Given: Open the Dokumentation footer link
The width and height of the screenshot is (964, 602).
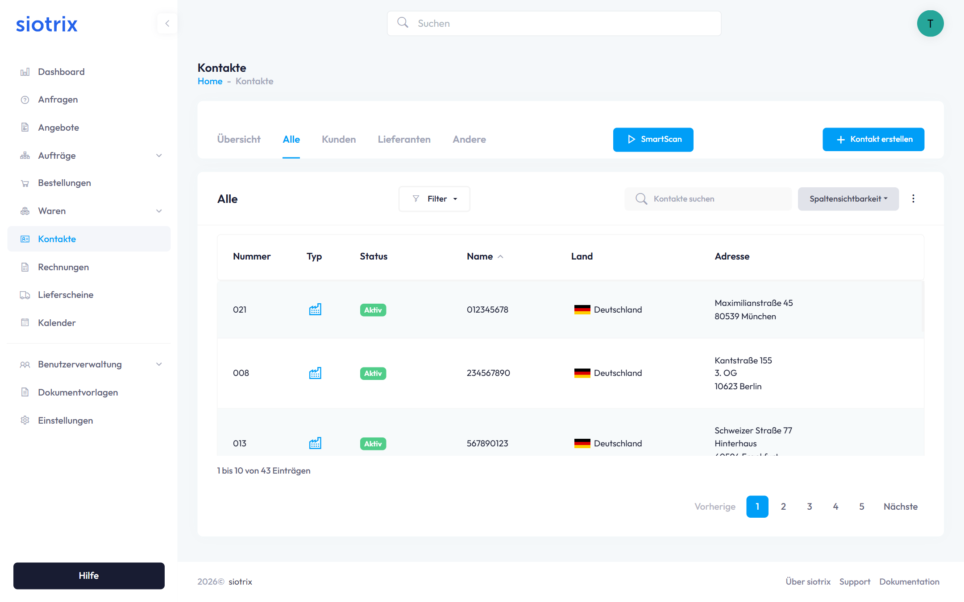Looking at the screenshot, I should point(909,581).
